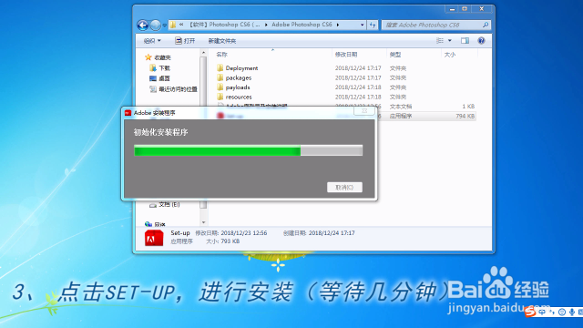
Task: Sort by 大小 column header
Action: [x=449, y=55]
